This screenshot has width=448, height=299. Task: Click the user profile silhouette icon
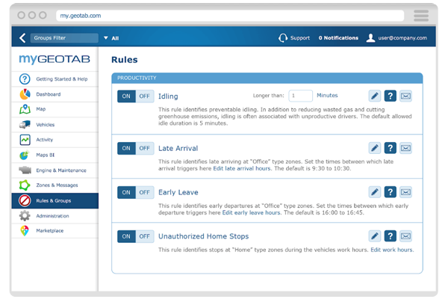(370, 38)
